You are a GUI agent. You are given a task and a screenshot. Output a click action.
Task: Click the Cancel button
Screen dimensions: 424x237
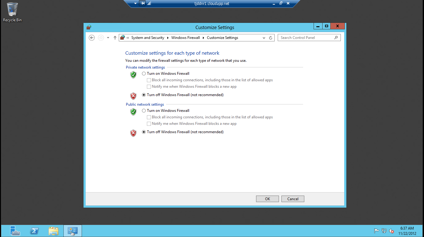(x=293, y=199)
